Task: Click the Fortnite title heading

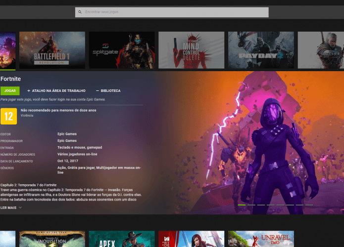Action: coord(10,79)
